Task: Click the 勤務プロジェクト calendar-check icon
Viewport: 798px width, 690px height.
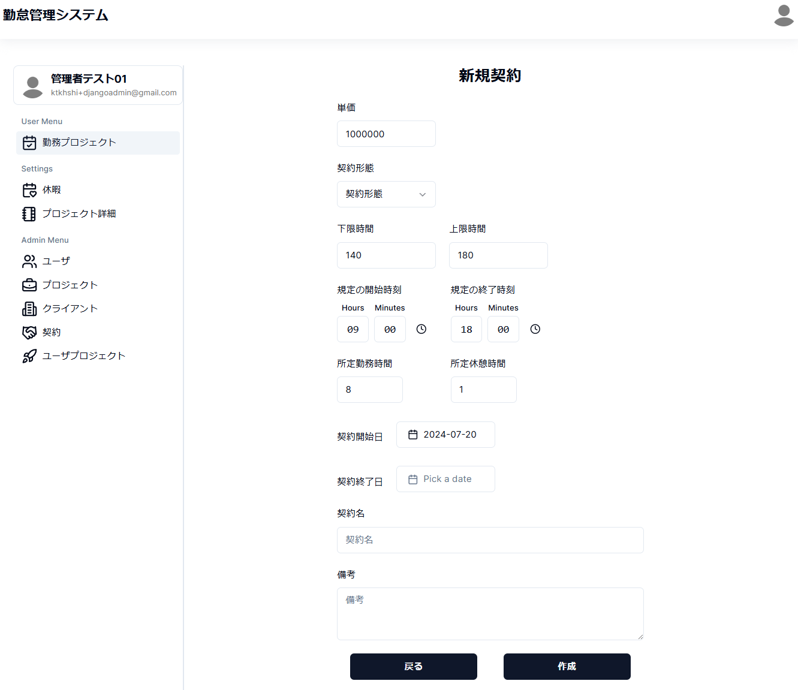Action: click(29, 143)
